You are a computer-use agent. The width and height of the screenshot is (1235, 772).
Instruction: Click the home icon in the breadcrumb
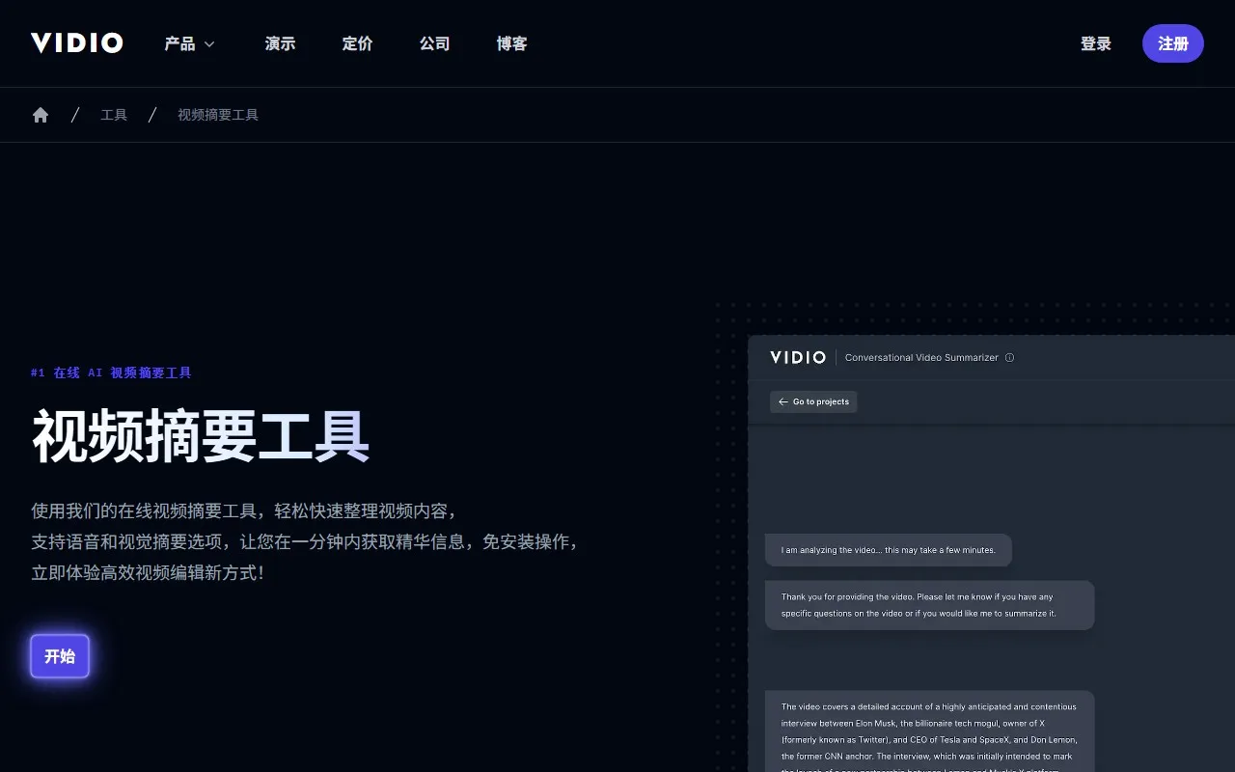click(x=40, y=114)
